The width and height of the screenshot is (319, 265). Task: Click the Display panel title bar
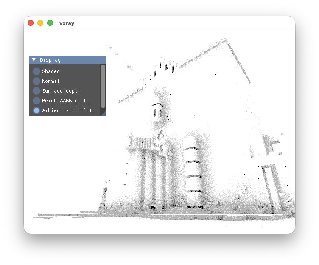pos(67,60)
